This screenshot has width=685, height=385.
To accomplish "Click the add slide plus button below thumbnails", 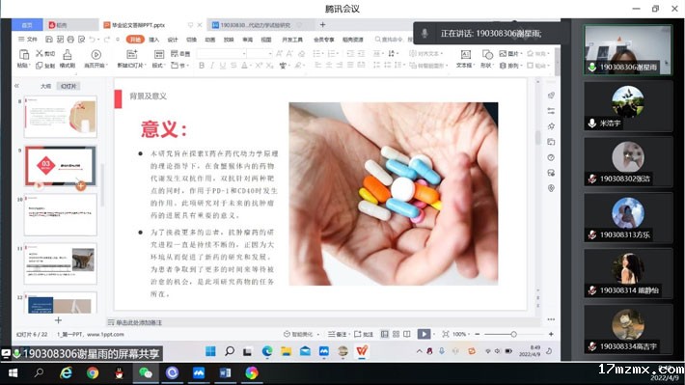I will pyautogui.click(x=58, y=320).
